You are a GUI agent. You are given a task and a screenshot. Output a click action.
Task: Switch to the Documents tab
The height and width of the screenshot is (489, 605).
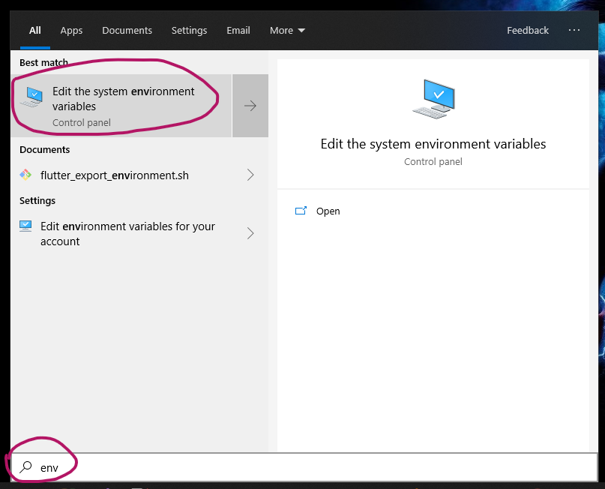pyautogui.click(x=127, y=31)
